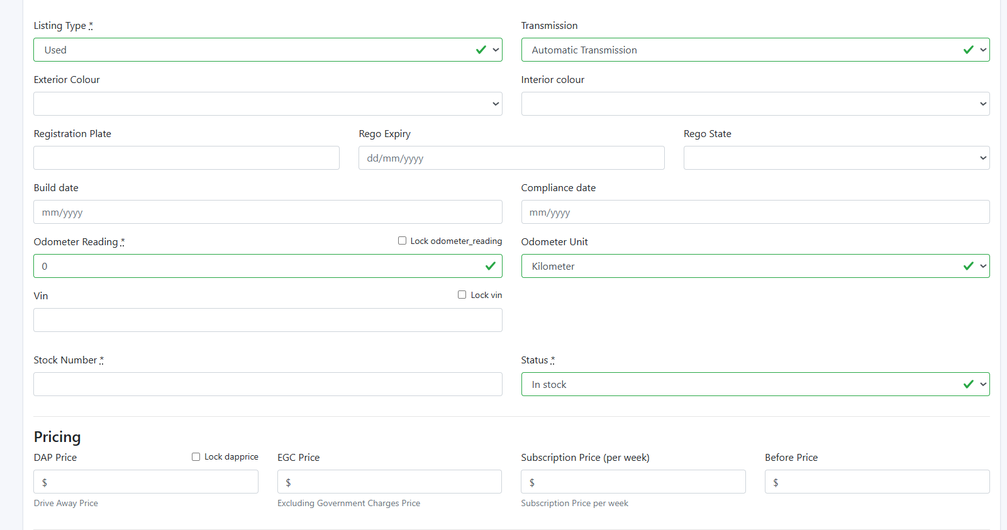1007x530 pixels.
Task: Expand the Transmission dropdown
Action: [x=755, y=50]
